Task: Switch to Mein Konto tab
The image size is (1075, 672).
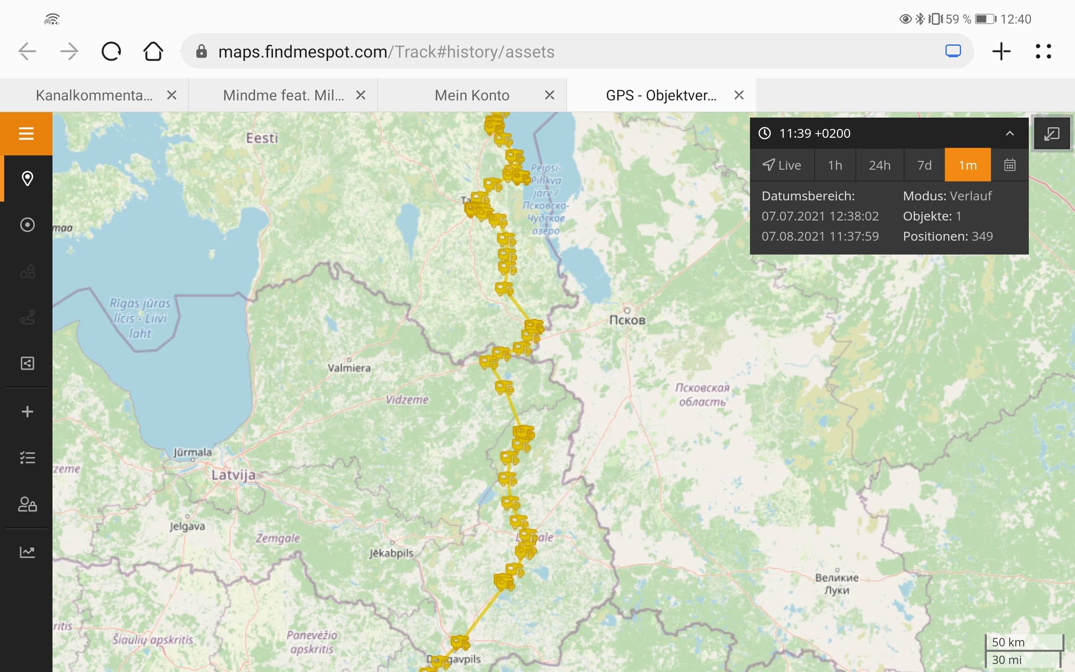Action: click(x=471, y=95)
